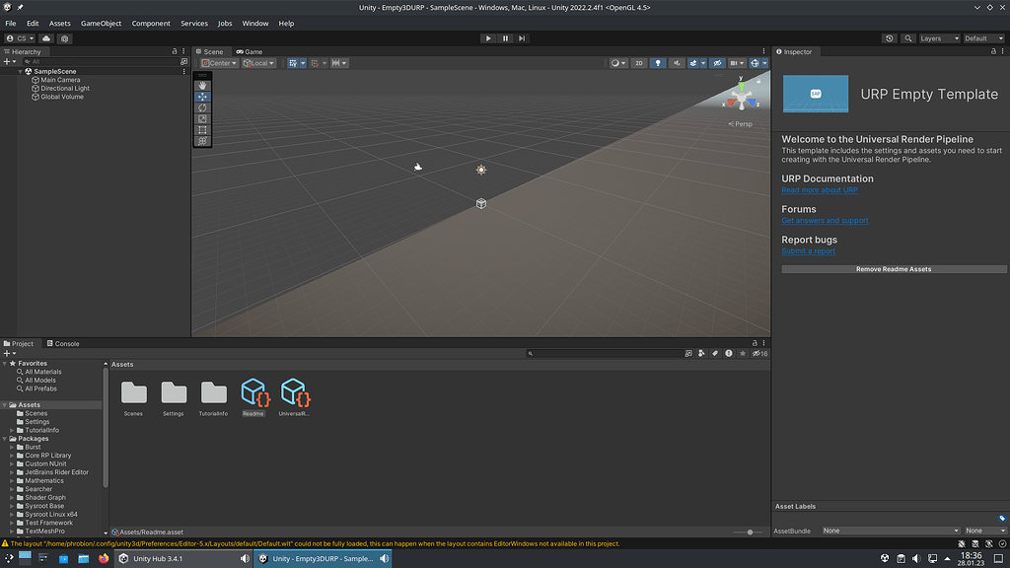Select the Rotate tool
Screen dimensions: 1010x568
[201, 107]
